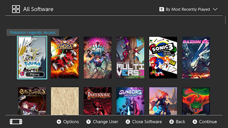Open the Sonic 3 Angel Island Revisited tile
Viewport: 228px width, 128px height.
(x=163, y=58)
